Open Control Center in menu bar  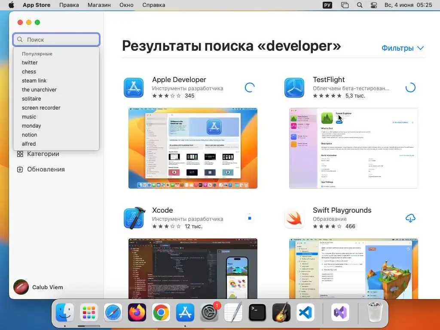[x=374, y=5]
